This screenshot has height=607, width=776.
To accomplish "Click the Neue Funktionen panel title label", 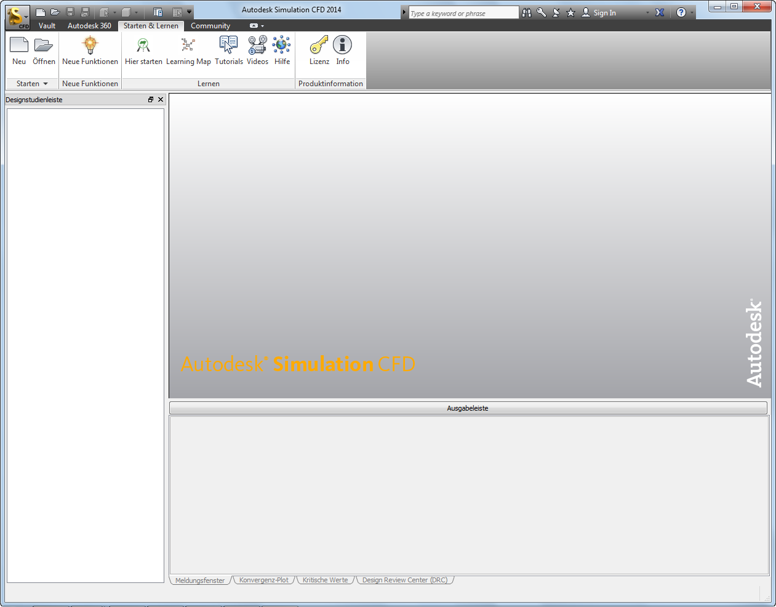I will (x=90, y=84).
